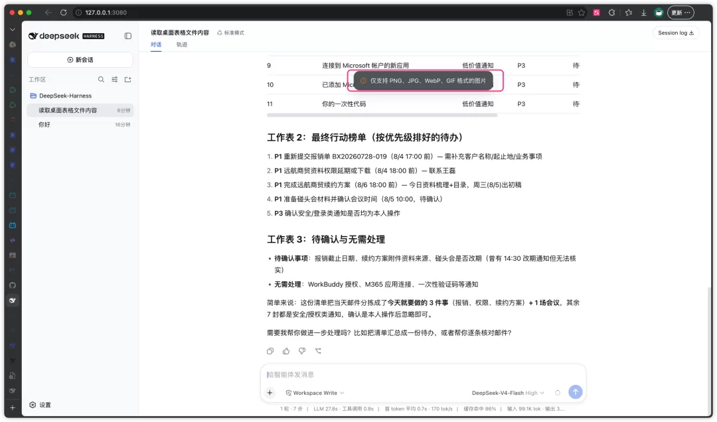
Task: Click the table horizontal scrollbar
Action: point(382,115)
